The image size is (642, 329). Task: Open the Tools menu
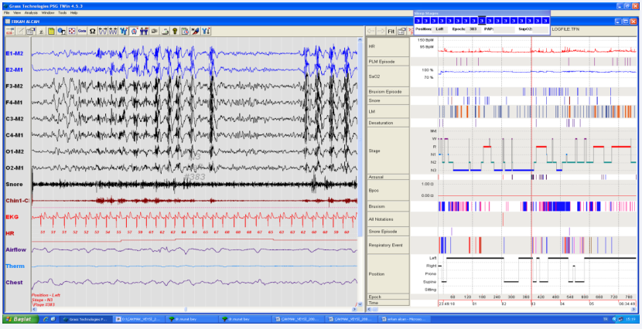(x=62, y=13)
